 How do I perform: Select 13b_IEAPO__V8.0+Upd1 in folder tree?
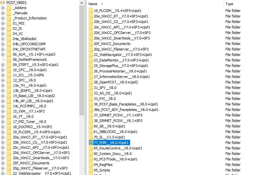point(33,91)
